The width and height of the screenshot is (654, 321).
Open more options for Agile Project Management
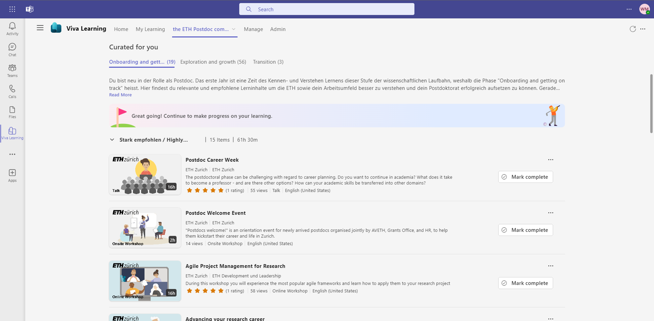[551, 266]
